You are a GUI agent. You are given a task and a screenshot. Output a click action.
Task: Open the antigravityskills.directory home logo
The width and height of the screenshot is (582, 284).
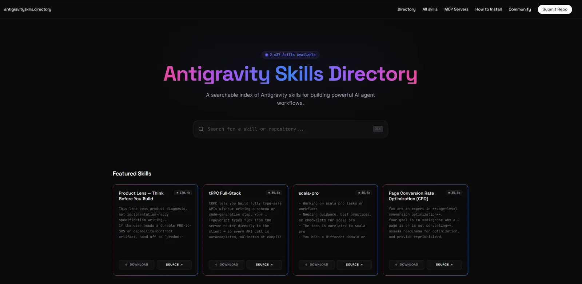[28, 9]
